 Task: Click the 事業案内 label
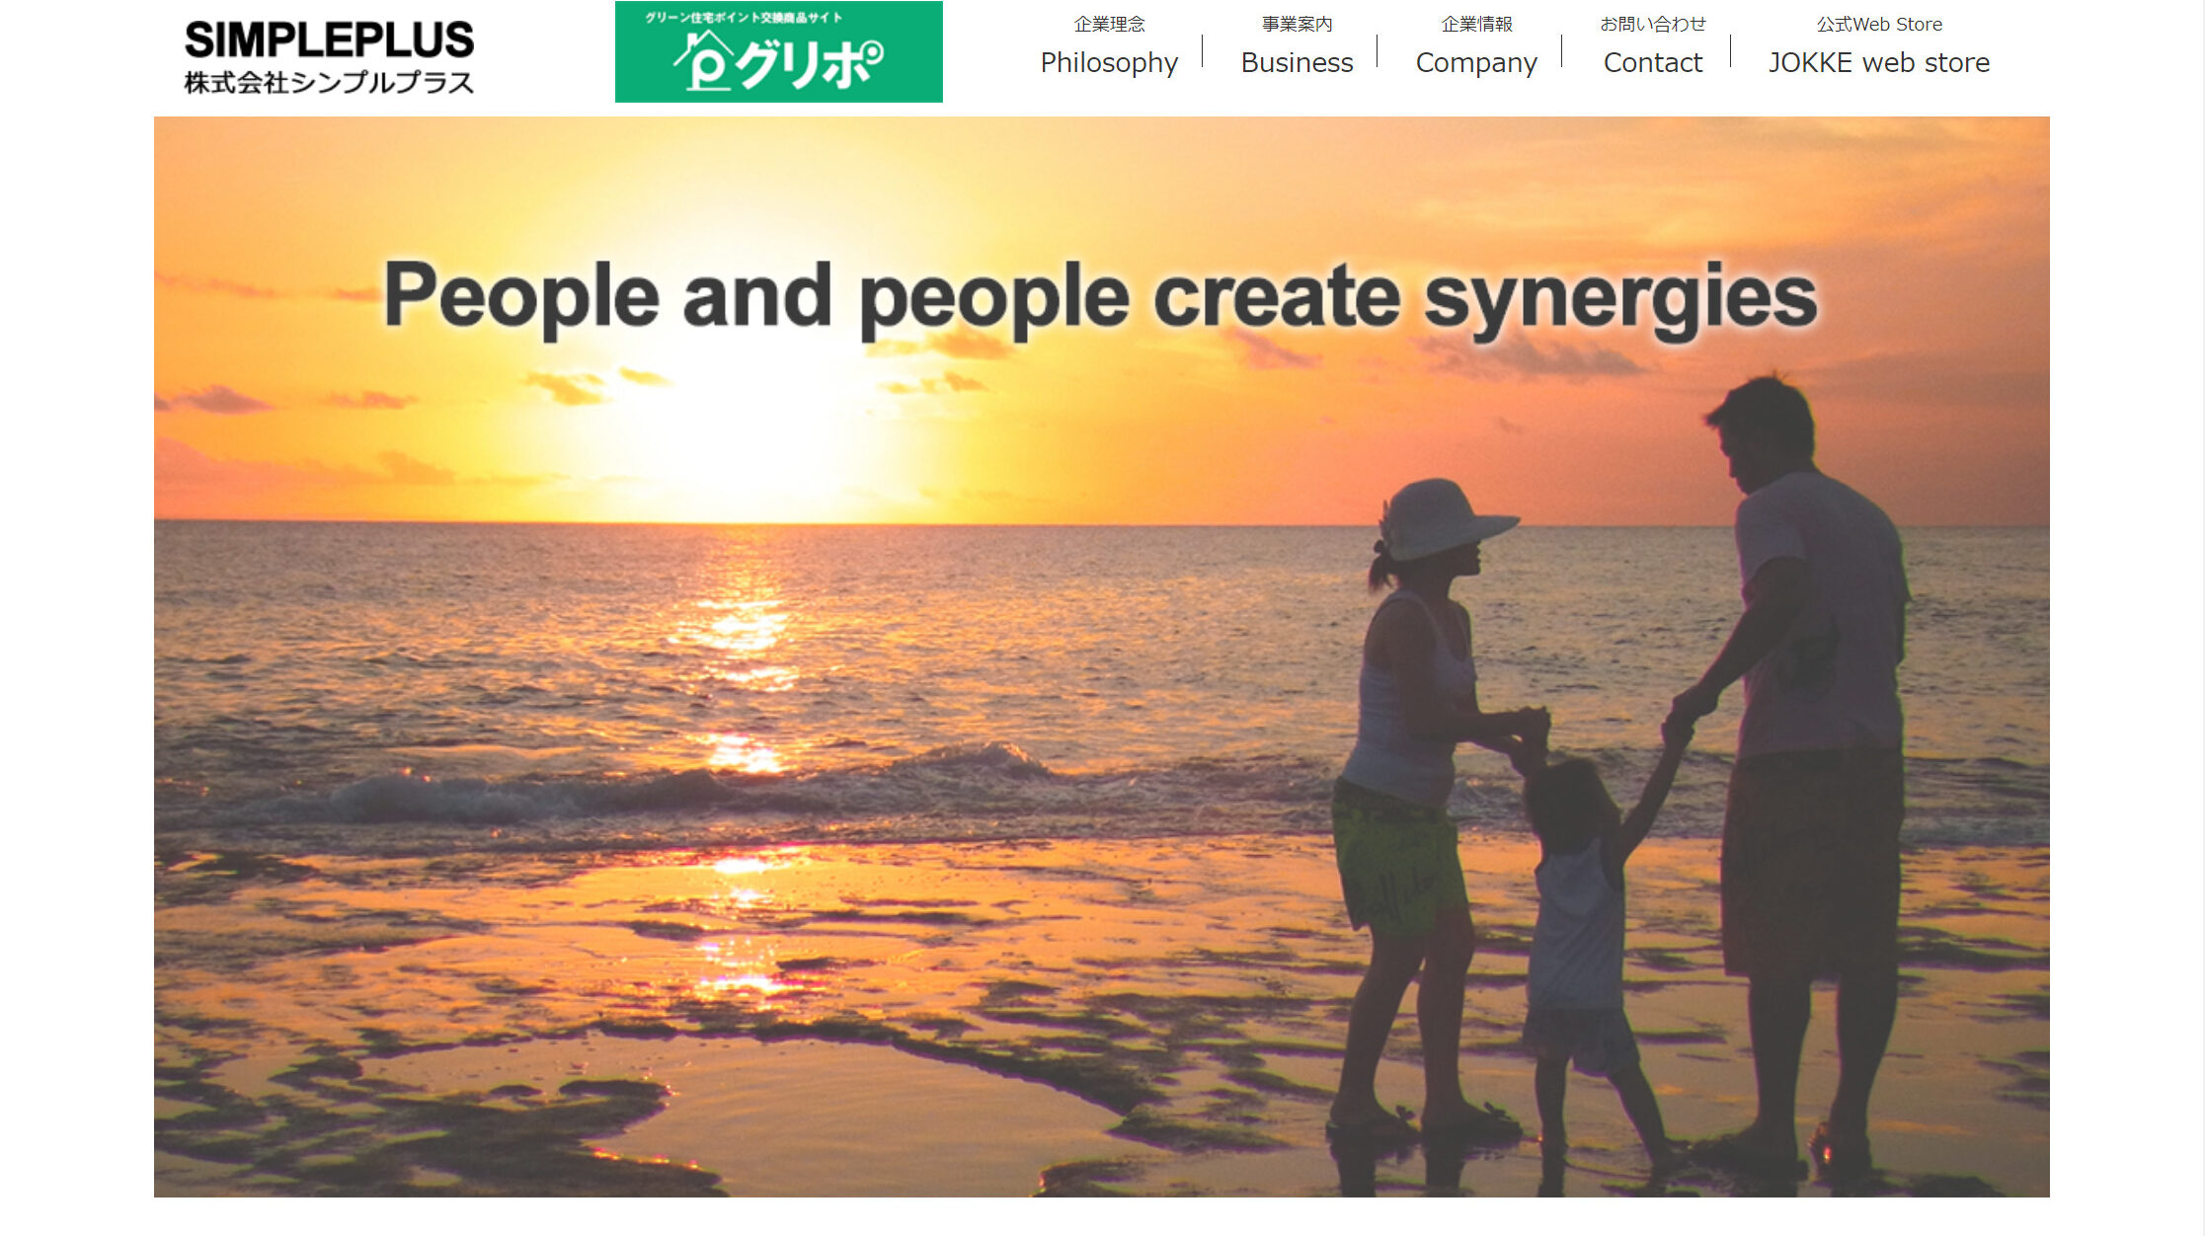pos(1297,24)
